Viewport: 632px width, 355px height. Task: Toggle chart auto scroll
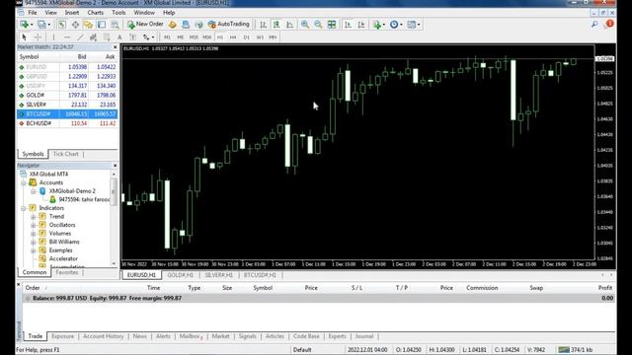click(348, 25)
